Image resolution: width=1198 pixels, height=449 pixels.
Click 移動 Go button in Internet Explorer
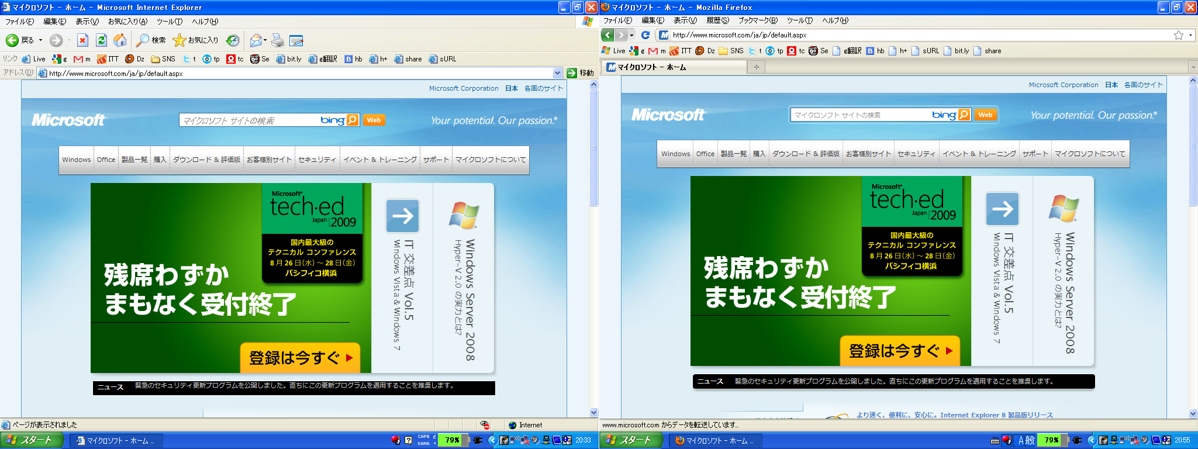[580, 73]
